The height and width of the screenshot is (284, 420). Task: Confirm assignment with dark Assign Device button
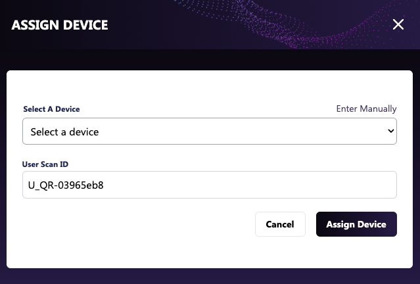click(356, 224)
